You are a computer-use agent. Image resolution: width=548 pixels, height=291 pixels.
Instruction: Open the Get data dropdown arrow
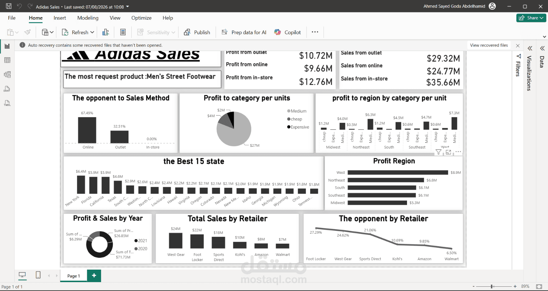click(x=52, y=32)
